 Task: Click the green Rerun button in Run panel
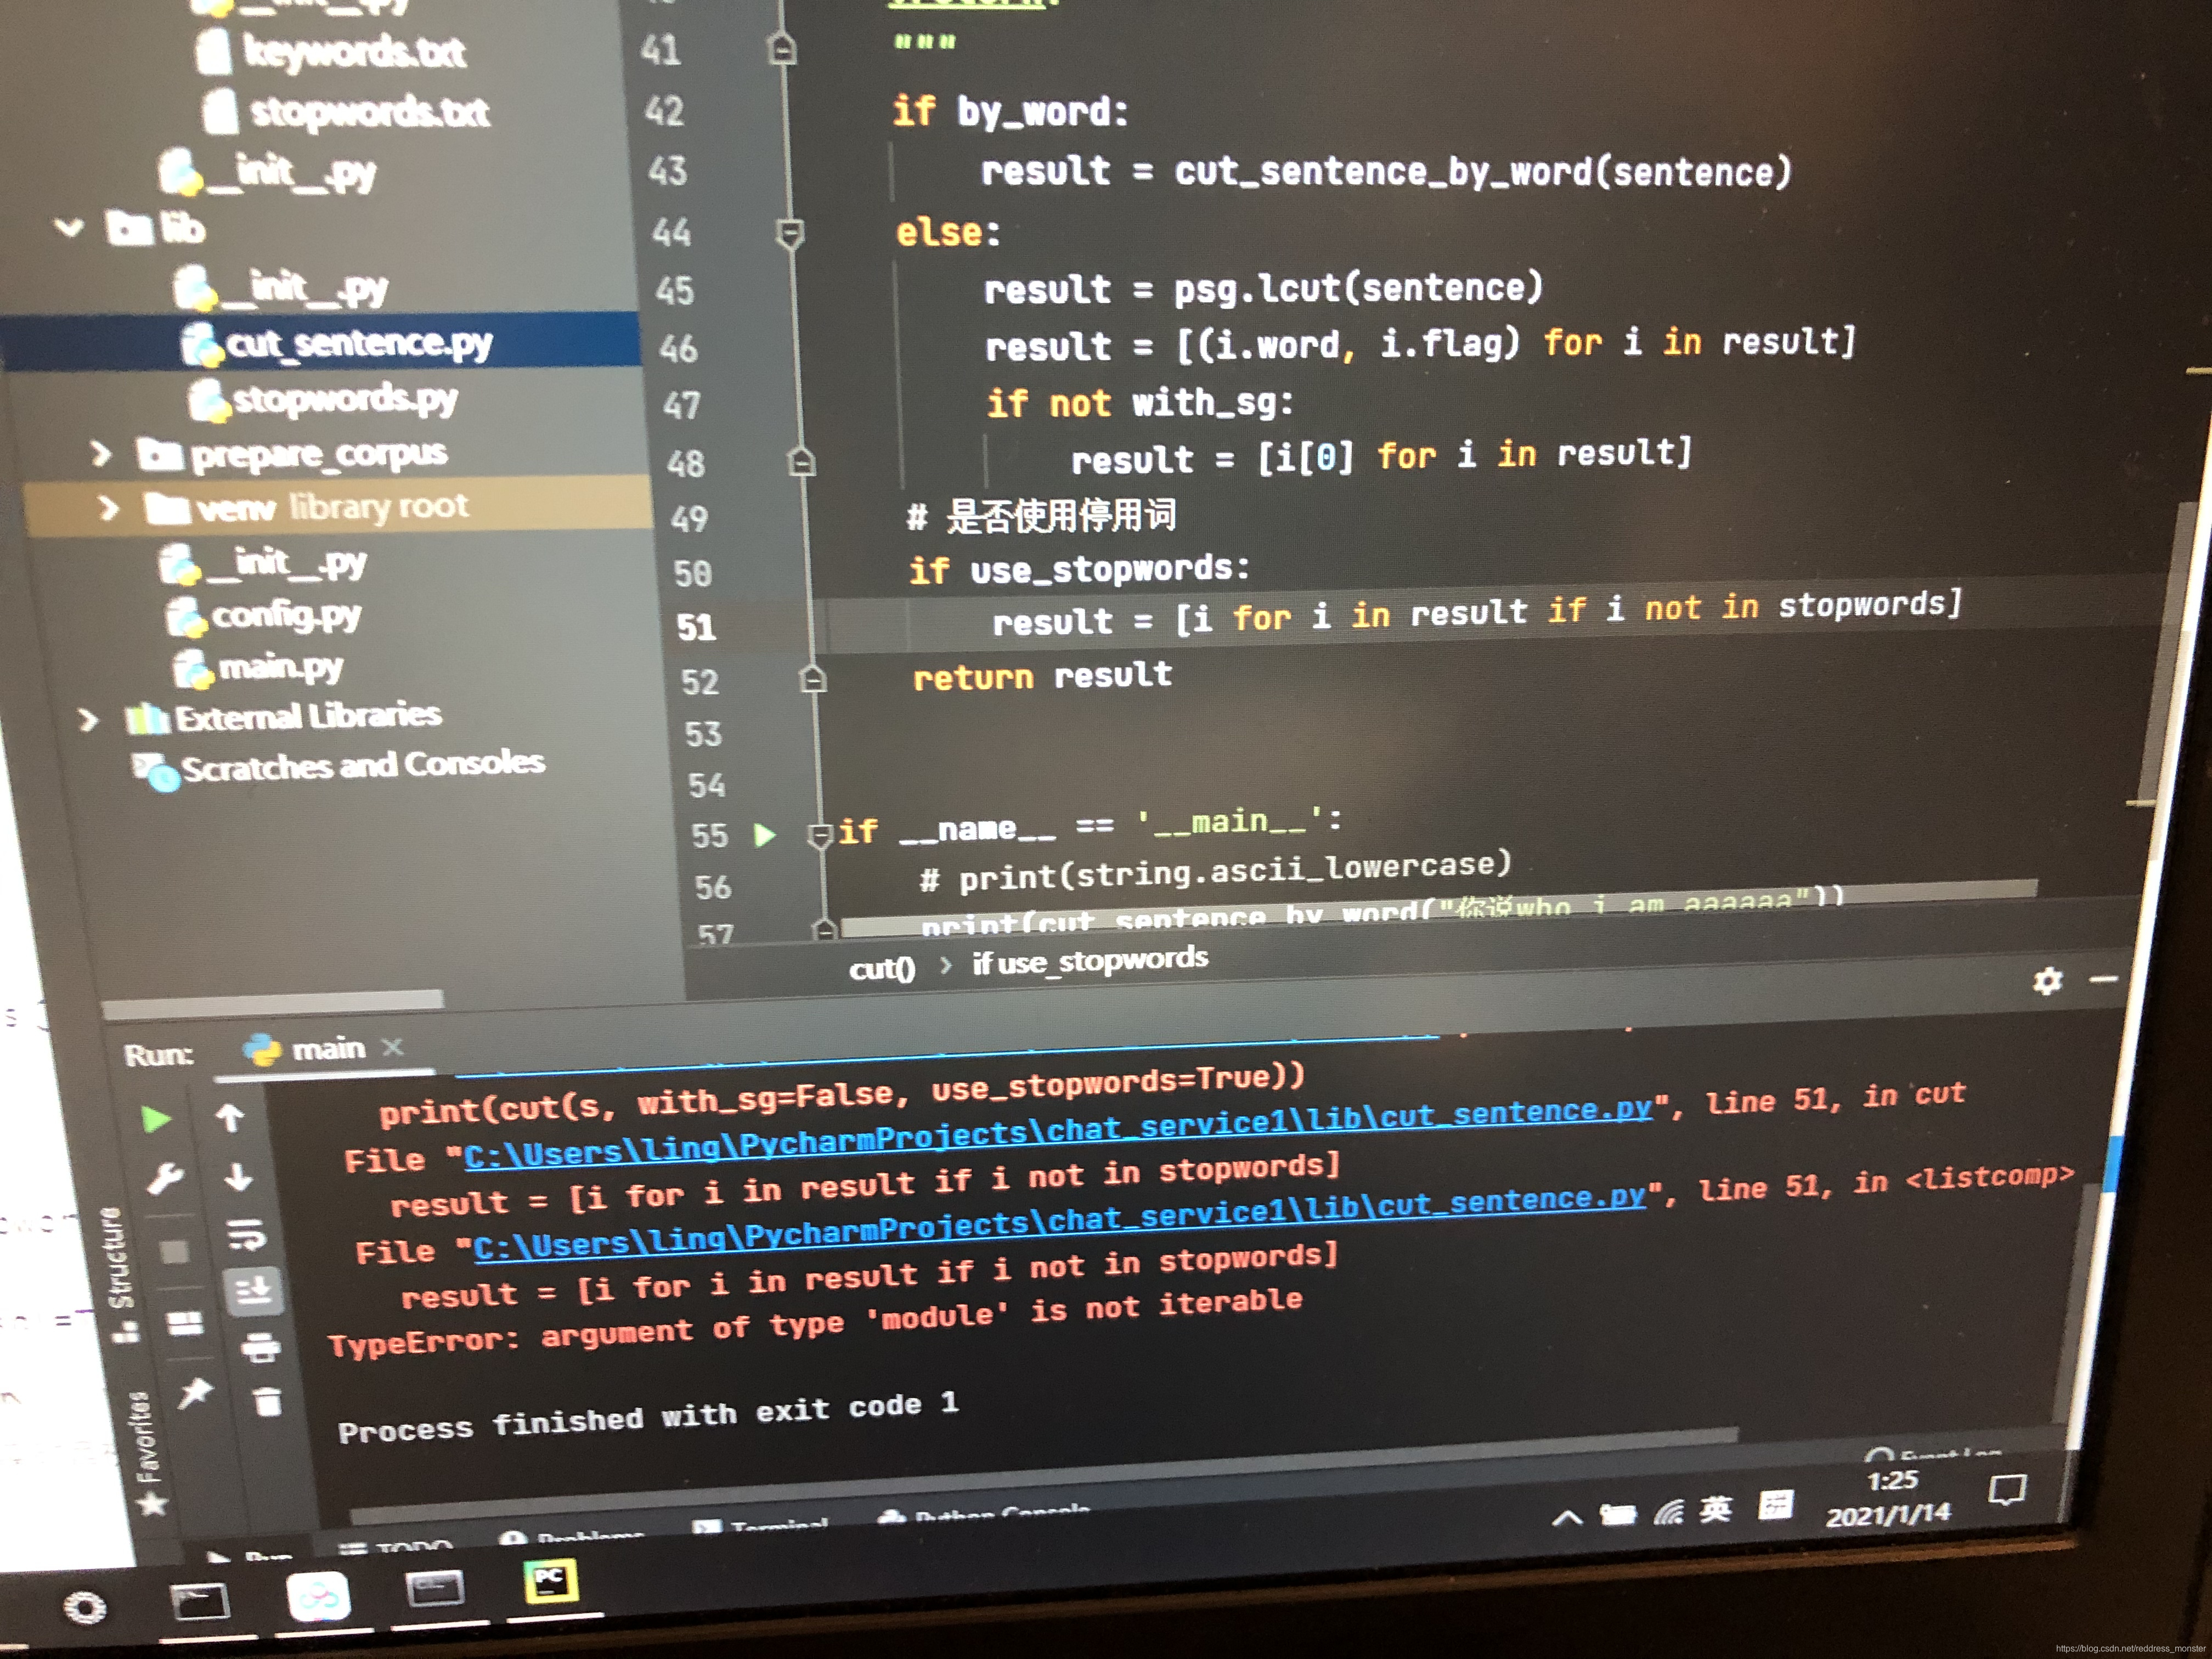point(155,1119)
